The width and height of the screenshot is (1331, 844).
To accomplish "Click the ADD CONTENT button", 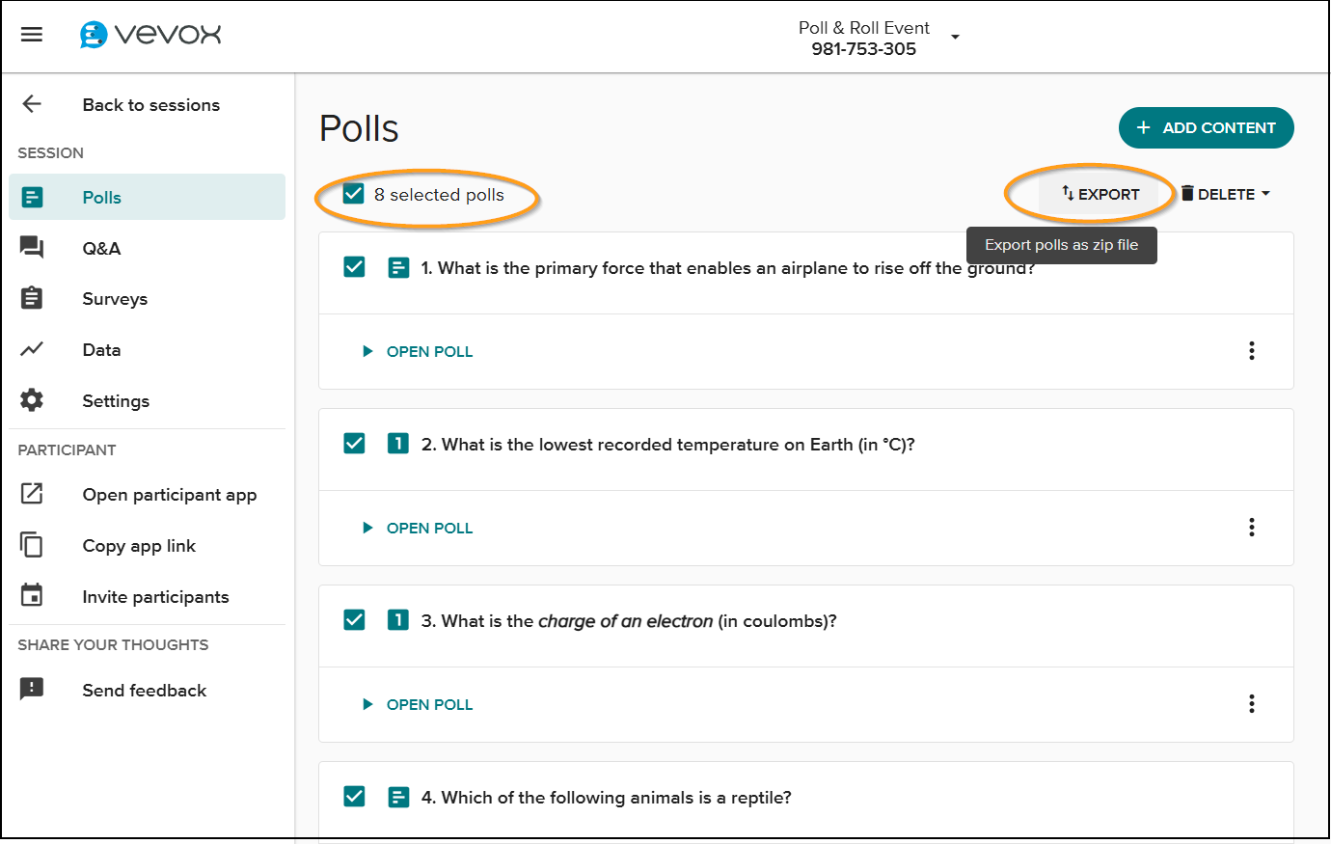I will 1206,127.
